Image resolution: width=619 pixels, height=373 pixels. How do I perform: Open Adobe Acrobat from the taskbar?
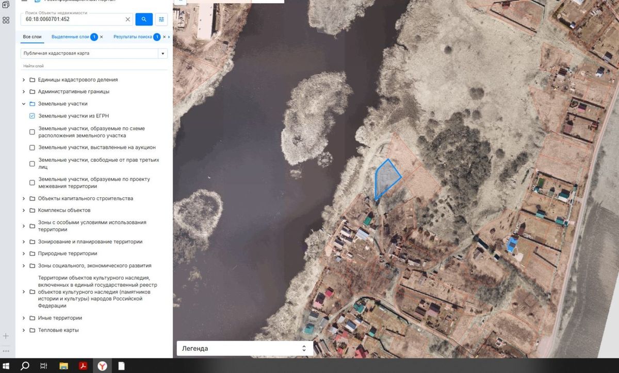[82, 366]
